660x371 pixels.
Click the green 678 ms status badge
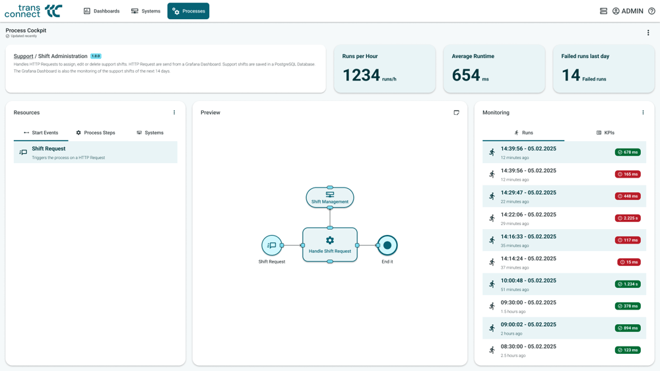[x=628, y=152]
